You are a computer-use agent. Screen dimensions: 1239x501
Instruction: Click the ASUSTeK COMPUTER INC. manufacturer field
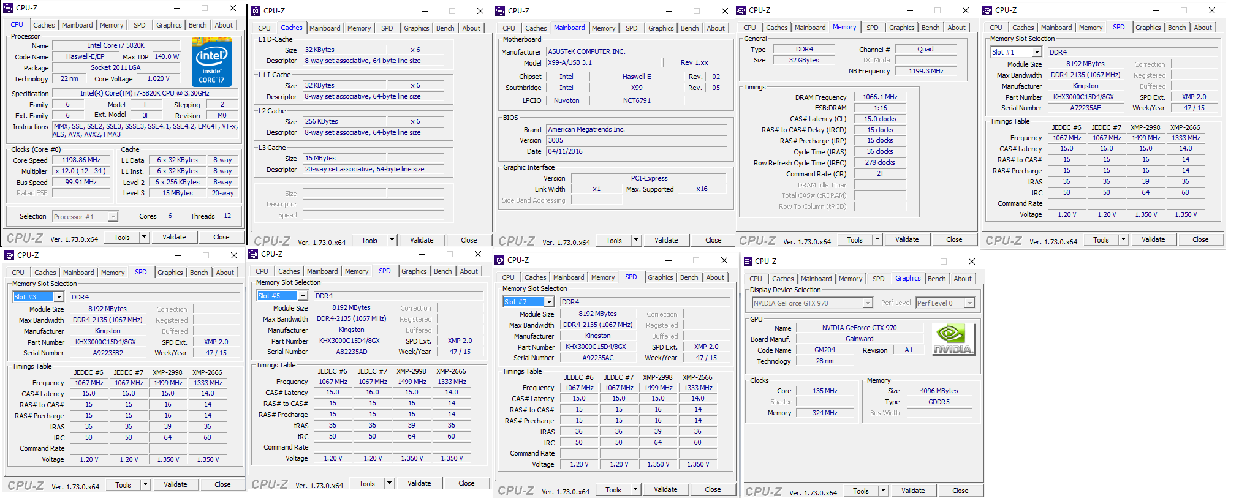pyautogui.click(x=637, y=51)
